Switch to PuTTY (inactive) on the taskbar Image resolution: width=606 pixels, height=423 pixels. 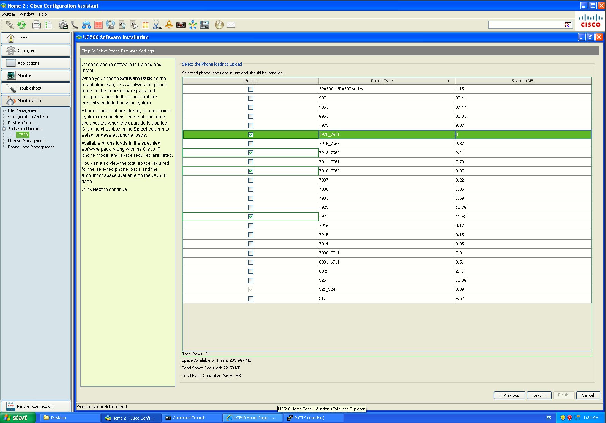313,418
